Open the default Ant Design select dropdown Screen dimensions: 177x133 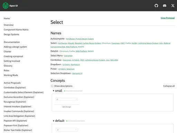pyautogui.click(x=67, y=130)
